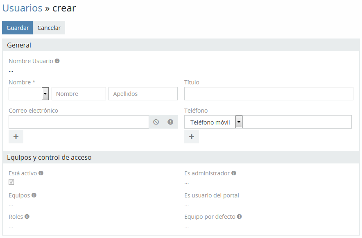This screenshot has height=238, width=362.
Task: Toggle the Está activo checkbox
Action: (11, 182)
